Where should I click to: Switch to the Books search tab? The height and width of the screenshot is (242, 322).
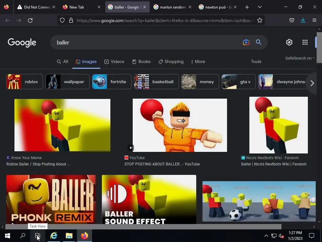tap(141, 61)
